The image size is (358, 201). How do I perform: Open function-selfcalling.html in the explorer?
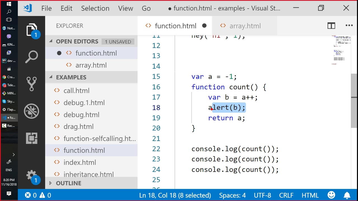[91, 138]
